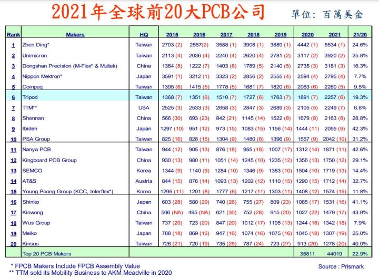Viewport: 379px width, 278px height.
Task: Click the Source : Prismark credit
Action: pyautogui.click(x=341, y=266)
